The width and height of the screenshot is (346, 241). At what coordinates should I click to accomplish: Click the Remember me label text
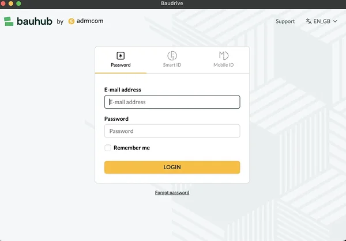(x=131, y=148)
